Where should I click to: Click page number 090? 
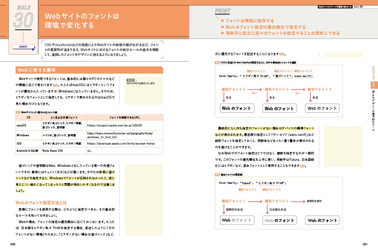click(x=13, y=244)
